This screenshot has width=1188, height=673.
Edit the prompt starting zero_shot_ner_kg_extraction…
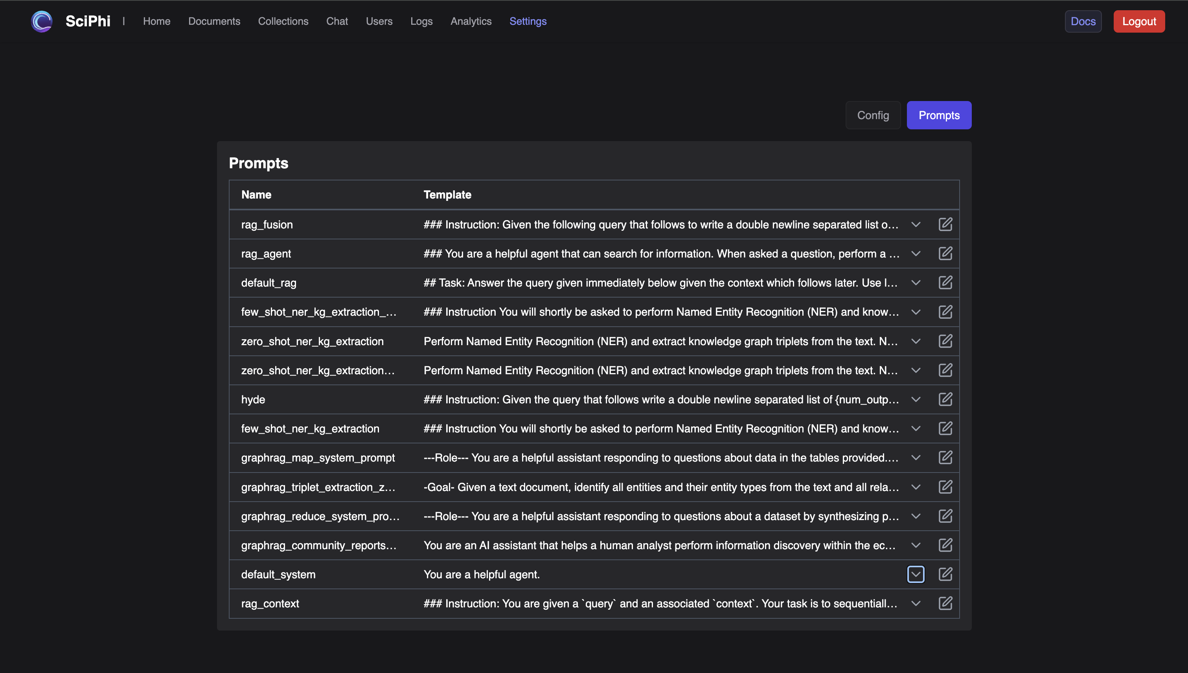click(945, 370)
